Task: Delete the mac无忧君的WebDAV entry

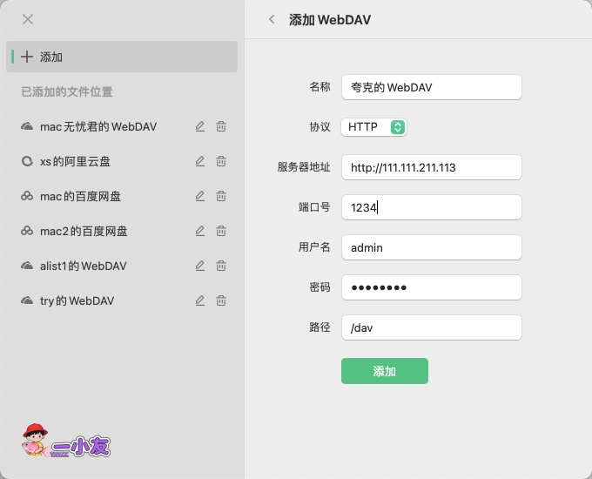Action: pyautogui.click(x=221, y=126)
